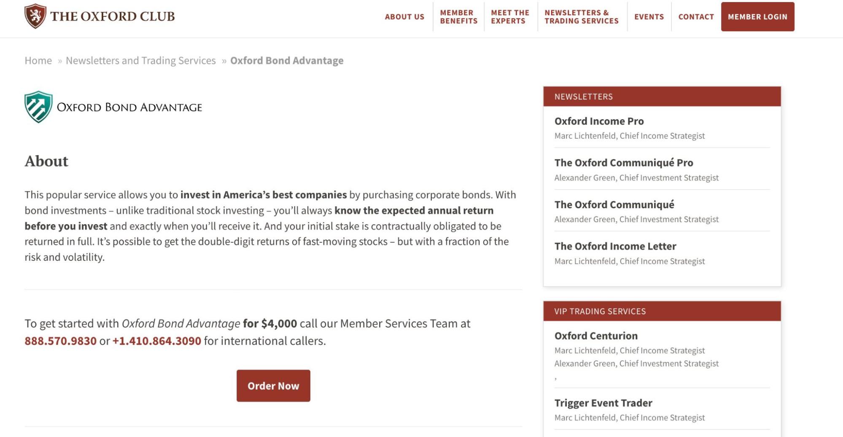Open the Contact page
This screenshot has width=843, height=437.
696,17
